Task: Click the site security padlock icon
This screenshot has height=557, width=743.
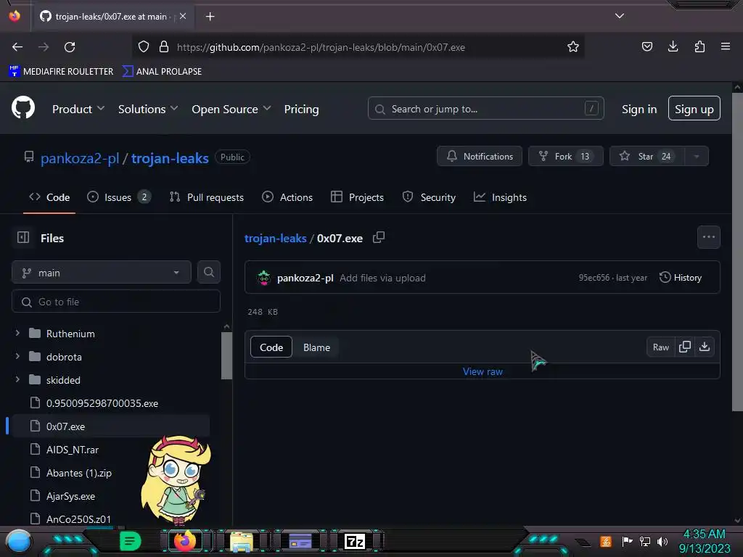Action: 164,47
